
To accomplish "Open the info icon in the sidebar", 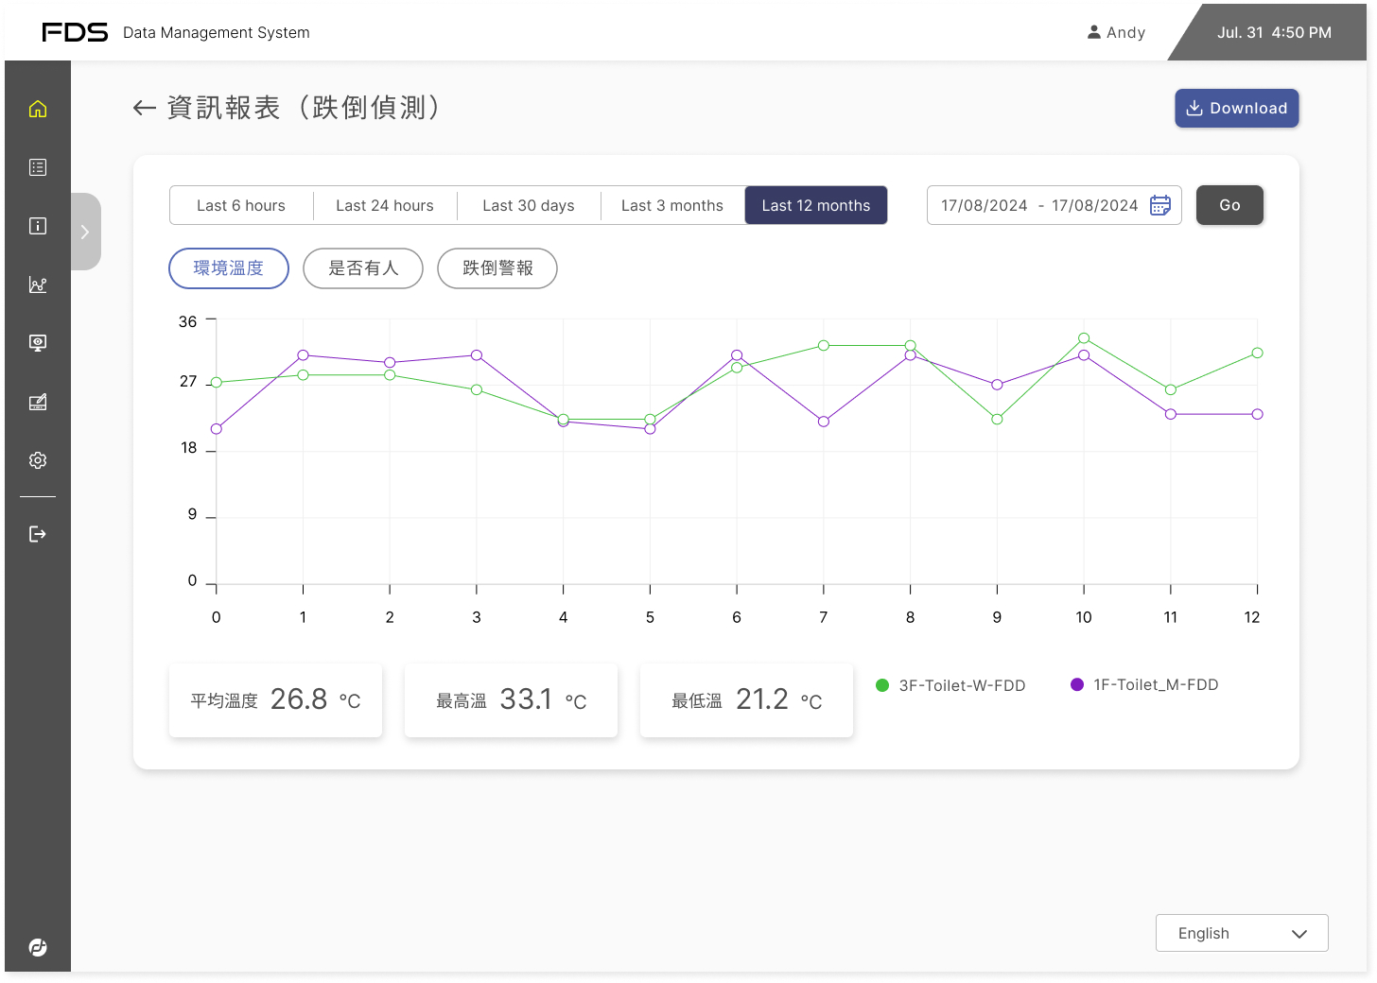I will pos(38,226).
